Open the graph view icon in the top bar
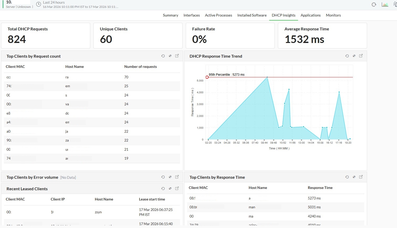The image size is (397, 228). tap(385, 4)
